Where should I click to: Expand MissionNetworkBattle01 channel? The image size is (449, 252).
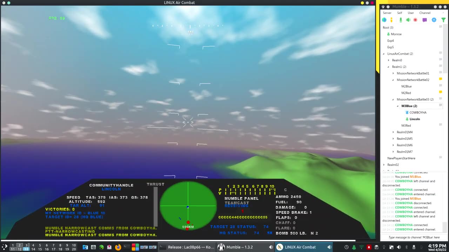tap(393, 73)
